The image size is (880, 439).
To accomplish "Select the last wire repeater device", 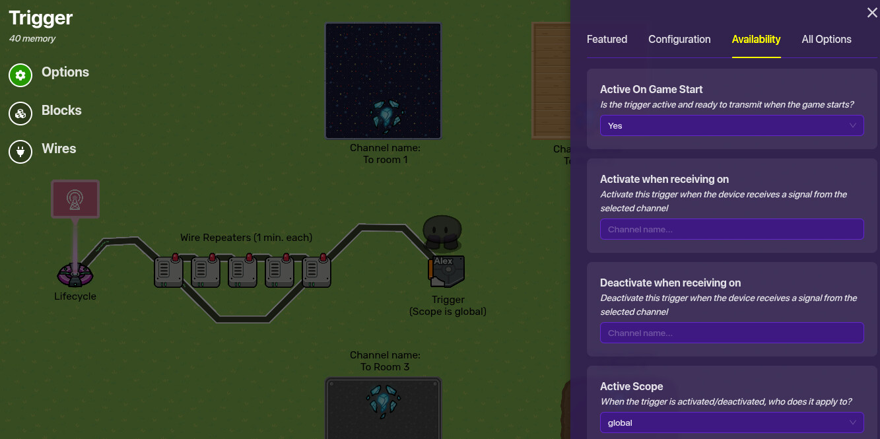I will [316, 271].
